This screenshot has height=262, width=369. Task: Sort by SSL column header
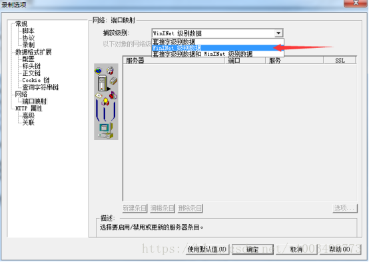(x=340, y=61)
